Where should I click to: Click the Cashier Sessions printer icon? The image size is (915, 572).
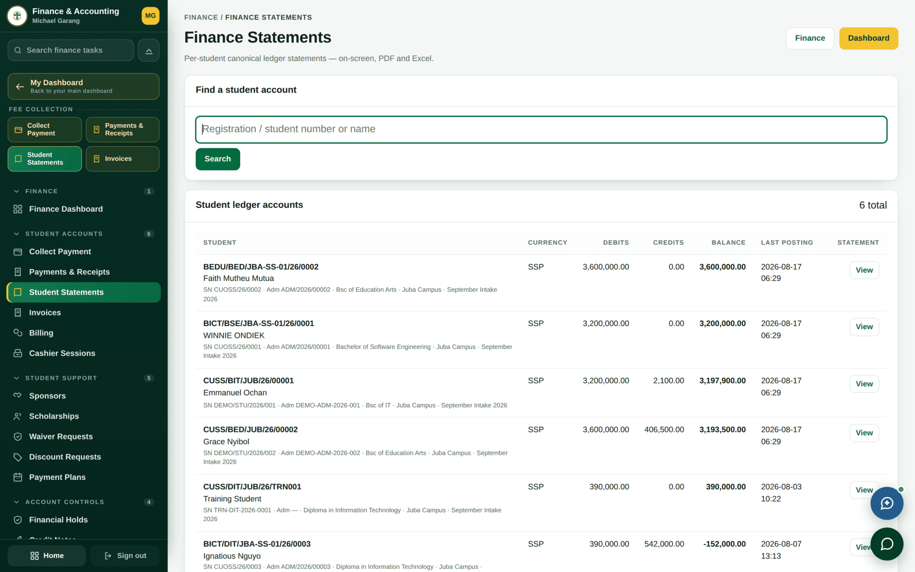tap(18, 353)
